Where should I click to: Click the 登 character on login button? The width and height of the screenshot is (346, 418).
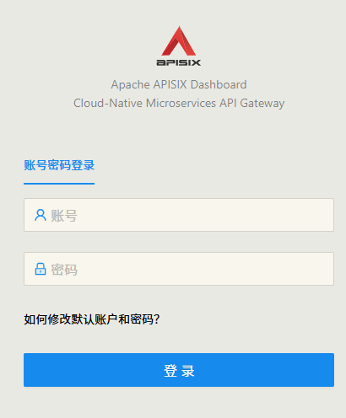[x=170, y=371]
